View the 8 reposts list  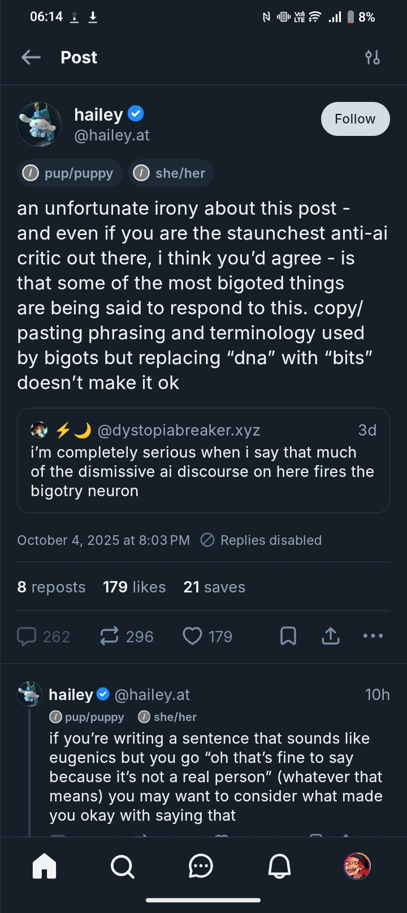pos(51,587)
